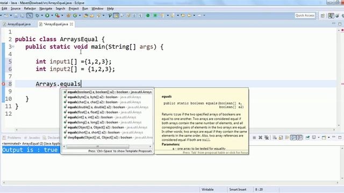Click the error marker on line 8
Image resolution: width=344 pixels, height=193 pixels.
(x=3, y=84)
